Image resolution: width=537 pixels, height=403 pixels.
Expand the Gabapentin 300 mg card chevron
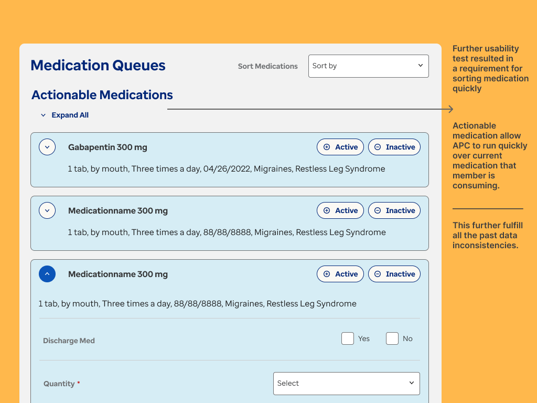47,147
